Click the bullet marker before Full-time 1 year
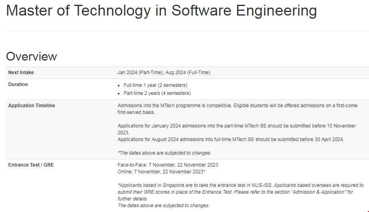 [119, 86]
